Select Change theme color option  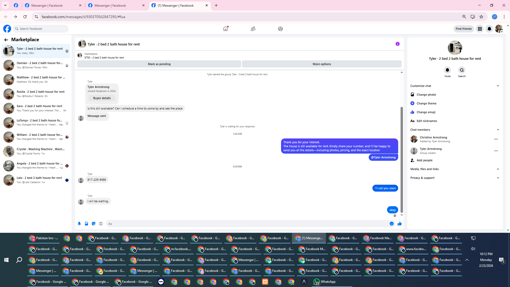click(x=426, y=103)
